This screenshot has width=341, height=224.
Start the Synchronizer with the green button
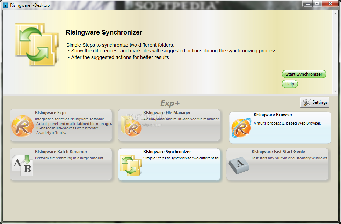click(x=304, y=74)
